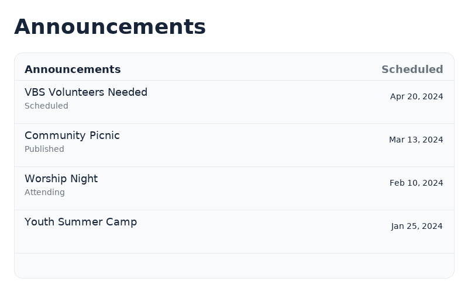
Task: Sort by the Scheduled column header
Action: tap(412, 69)
